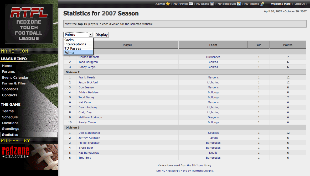This screenshot has height=176, width=310.
Task: Click the Admin star icon
Action: [168, 4]
